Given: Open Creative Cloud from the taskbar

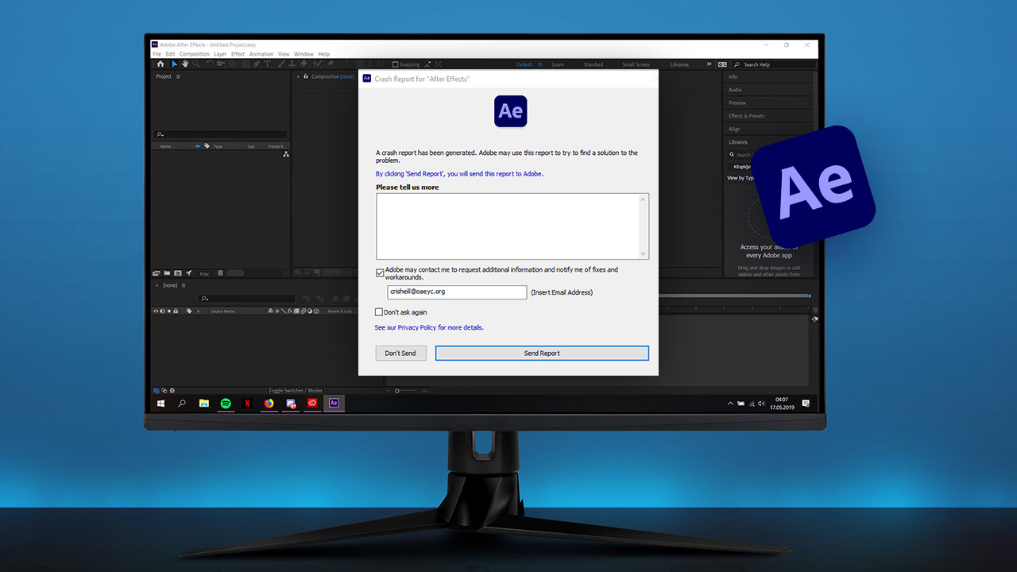Looking at the screenshot, I should click(312, 404).
